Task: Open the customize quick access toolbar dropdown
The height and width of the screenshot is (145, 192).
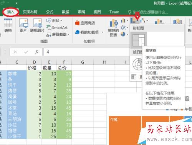Action: click(x=17, y=3)
